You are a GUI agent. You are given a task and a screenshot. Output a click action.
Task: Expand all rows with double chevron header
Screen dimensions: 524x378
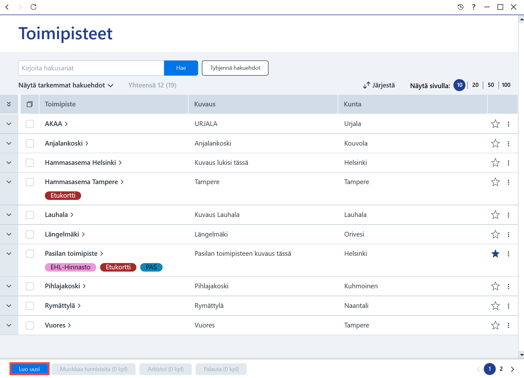coord(9,104)
